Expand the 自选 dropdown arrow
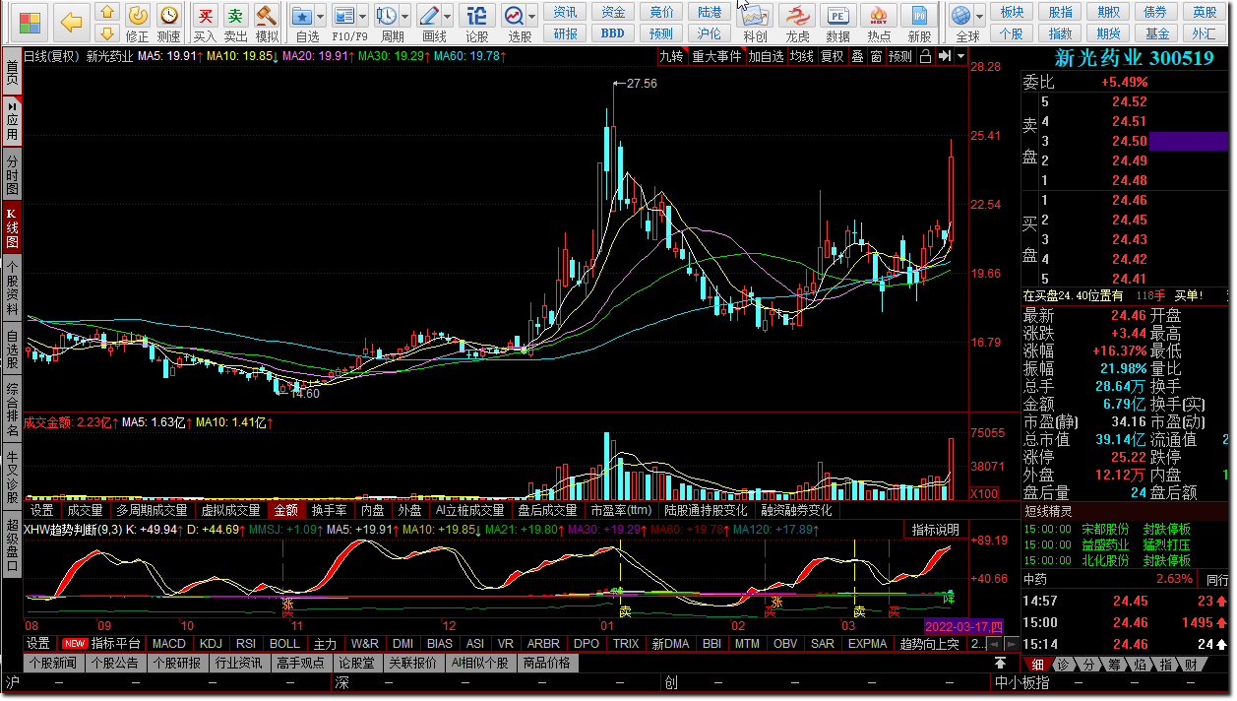Viewport: 1237px width, 701px height. 320,16
